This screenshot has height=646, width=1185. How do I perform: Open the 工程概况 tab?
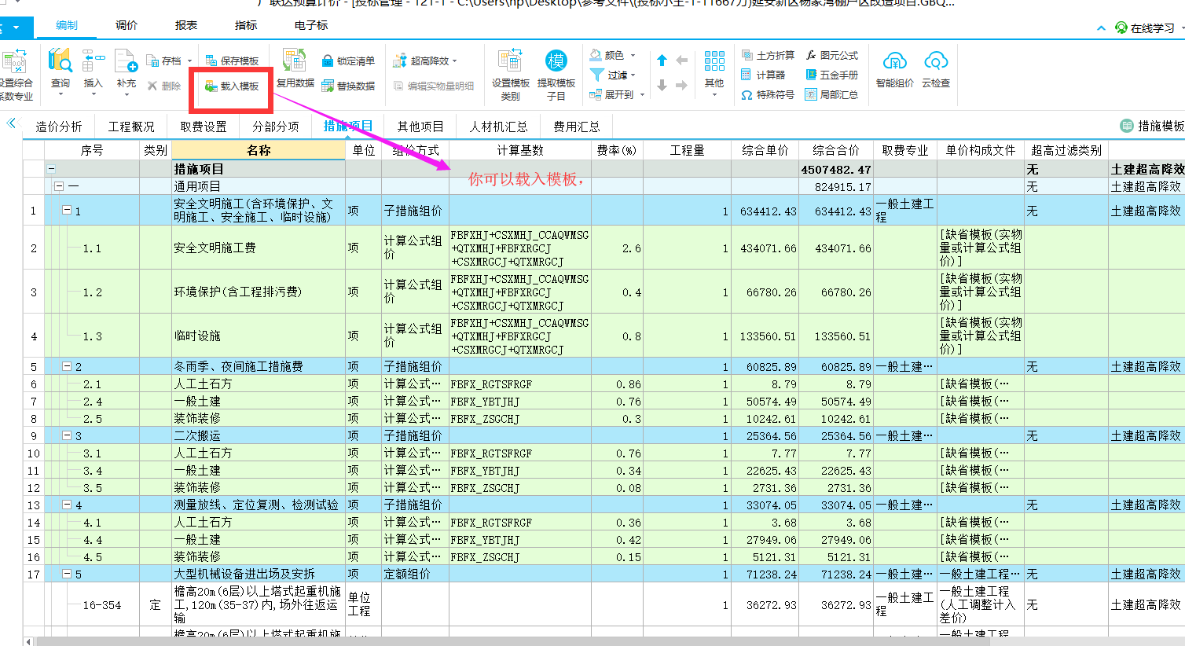click(131, 126)
